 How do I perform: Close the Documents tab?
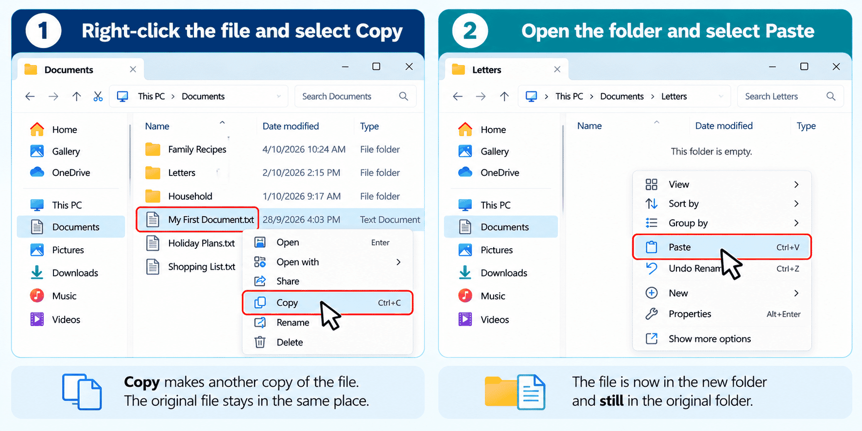tap(133, 69)
